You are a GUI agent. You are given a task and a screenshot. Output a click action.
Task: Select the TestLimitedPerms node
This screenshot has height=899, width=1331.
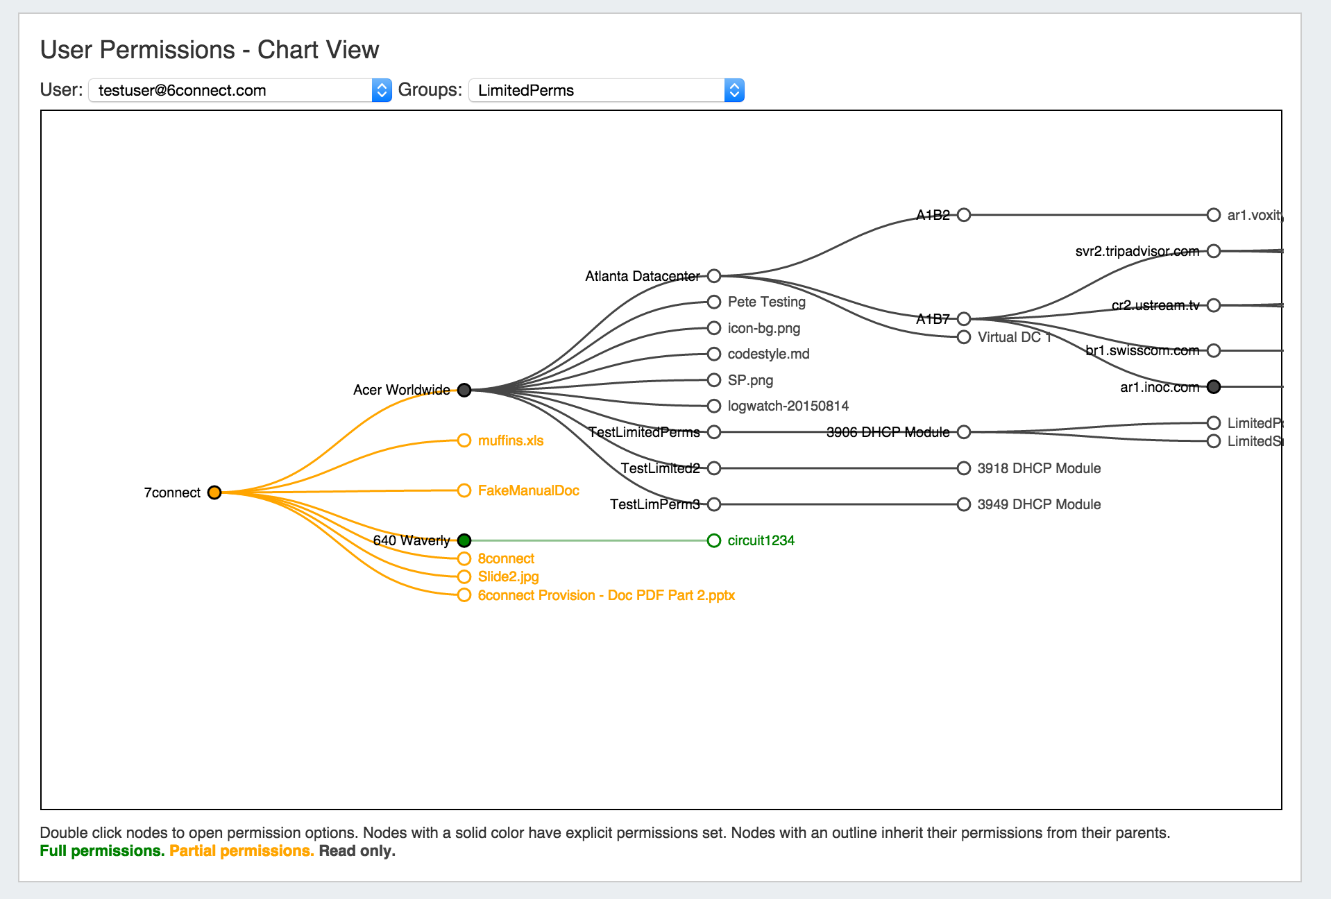click(x=714, y=432)
